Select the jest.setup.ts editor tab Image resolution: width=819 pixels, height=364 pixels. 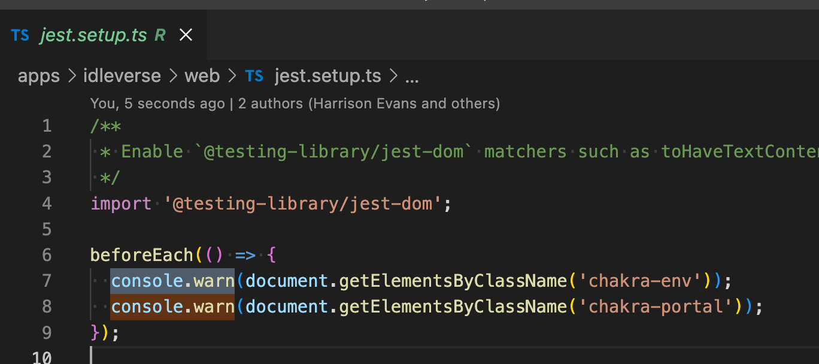tap(103, 35)
